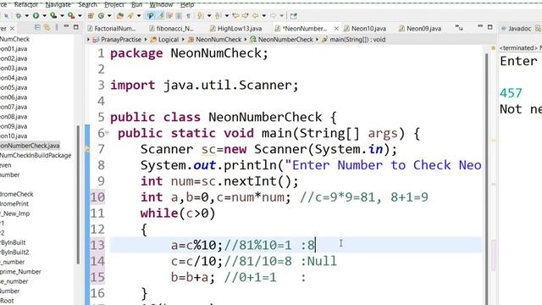This screenshot has height=305, width=542.
Task: Close the Package Explorer view tab
Action: [12, 28]
